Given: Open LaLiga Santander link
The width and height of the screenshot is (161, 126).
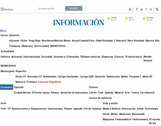Looking at the screenshot, I should pyautogui.click(x=68, y=77).
